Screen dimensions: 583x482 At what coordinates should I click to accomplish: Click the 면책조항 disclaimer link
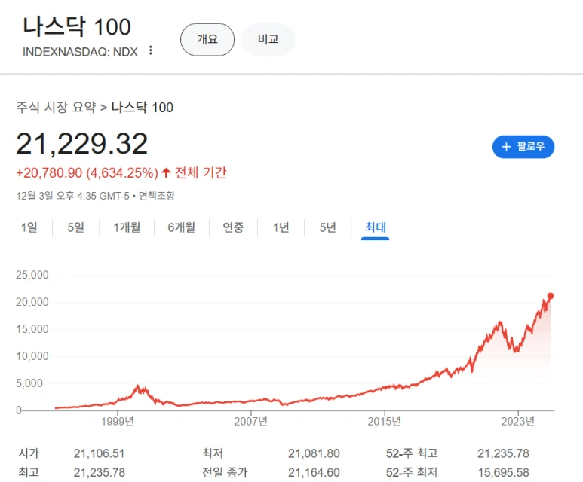coord(157,196)
